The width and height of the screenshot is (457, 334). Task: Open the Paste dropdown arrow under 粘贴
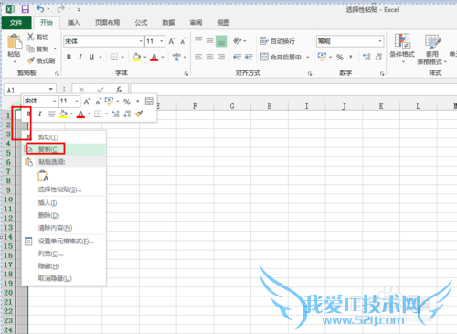click(15, 61)
